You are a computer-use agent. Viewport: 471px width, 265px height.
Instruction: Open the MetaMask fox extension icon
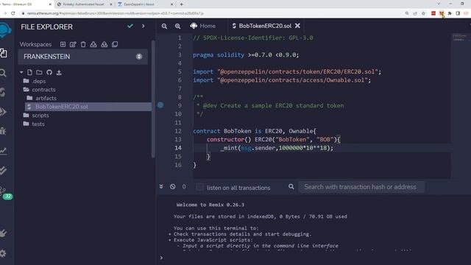[442, 13]
